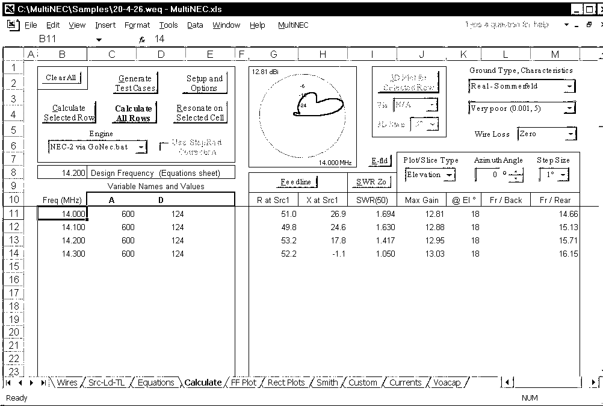
Task: Click the SWR Zo button
Action: (371, 182)
